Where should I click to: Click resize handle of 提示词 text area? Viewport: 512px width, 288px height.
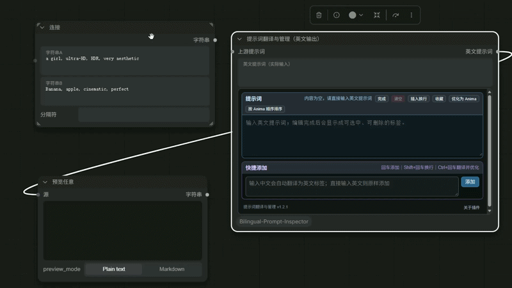[x=481, y=155]
